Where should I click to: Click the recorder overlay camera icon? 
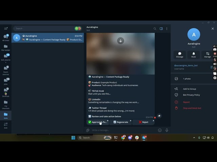215,50
